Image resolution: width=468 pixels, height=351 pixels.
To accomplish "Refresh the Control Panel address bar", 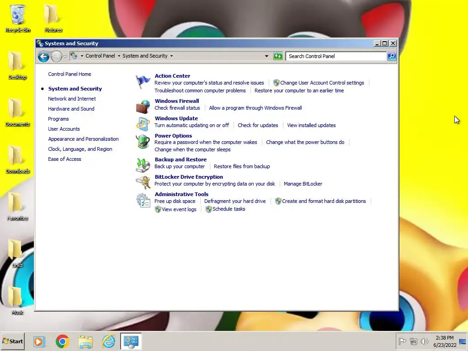I will pos(278,56).
